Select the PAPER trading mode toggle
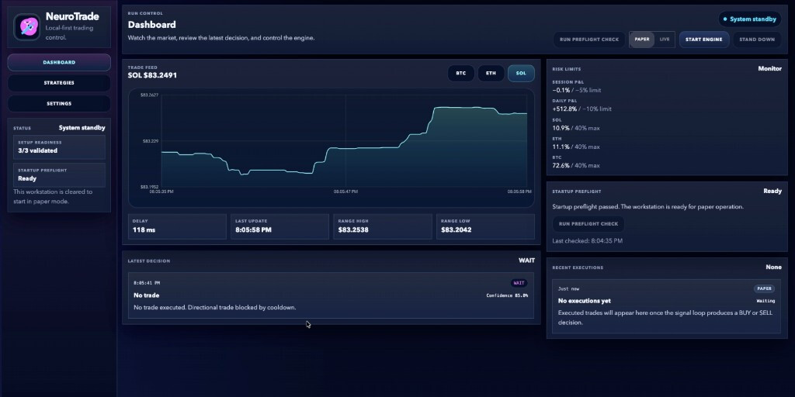This screenshot has width=795, height=397. tap(642, 40)
